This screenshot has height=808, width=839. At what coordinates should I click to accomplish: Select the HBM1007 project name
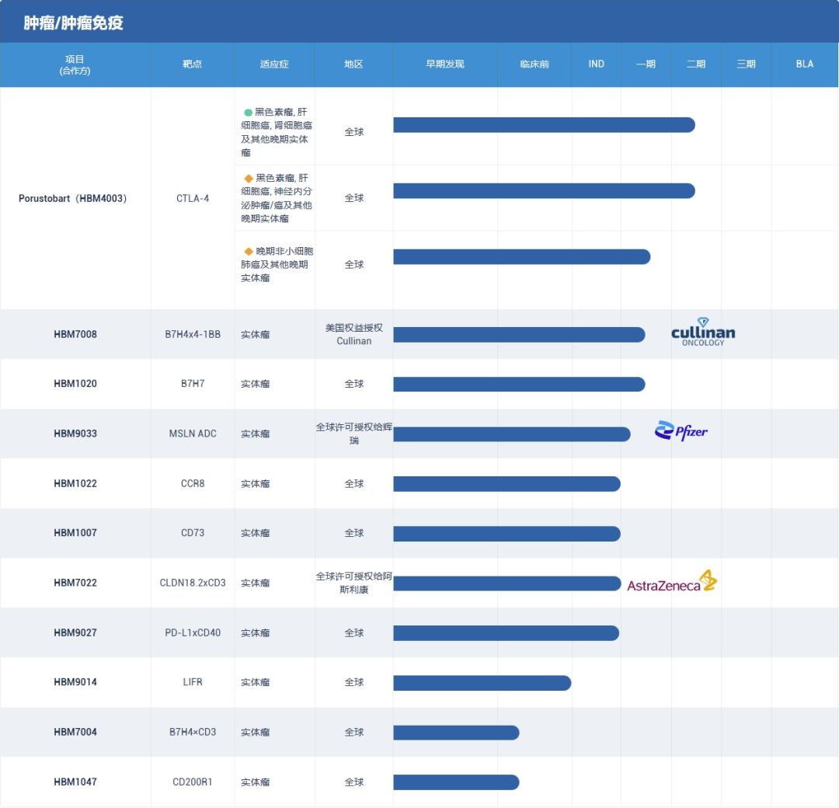click(75, 533)
